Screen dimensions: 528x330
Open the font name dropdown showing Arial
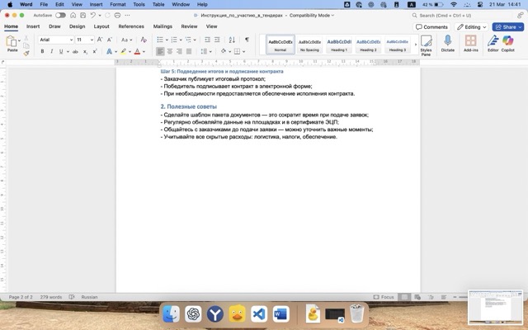[55, 40]
